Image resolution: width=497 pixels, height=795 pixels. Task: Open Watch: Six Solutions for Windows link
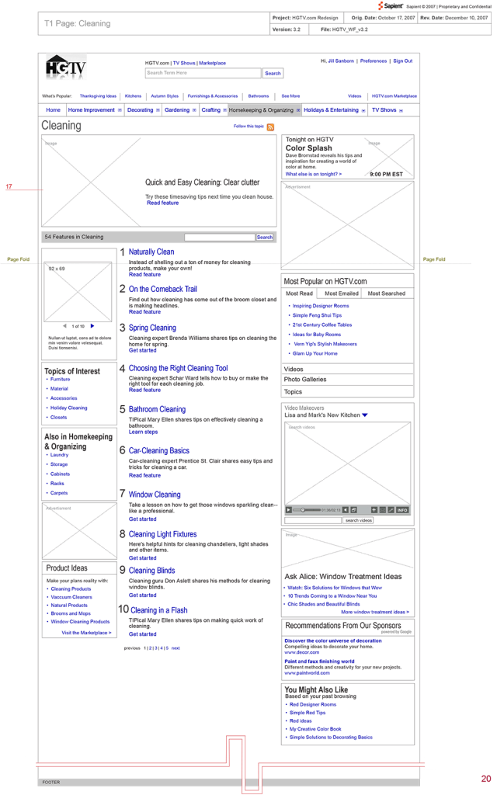(x=335, y=588)
